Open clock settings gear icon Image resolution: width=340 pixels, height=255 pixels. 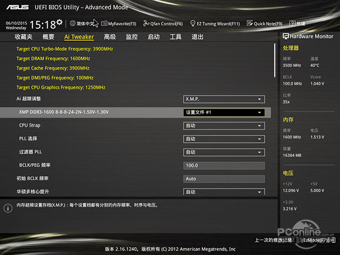click(x=59, y=22)
